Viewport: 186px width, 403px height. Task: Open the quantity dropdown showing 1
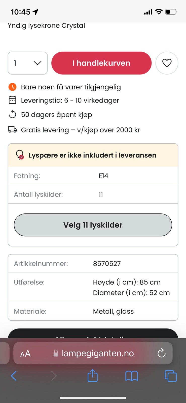28,63
